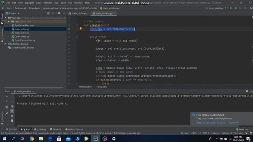Open PyCharm taskbar icon

coord(96,138)
